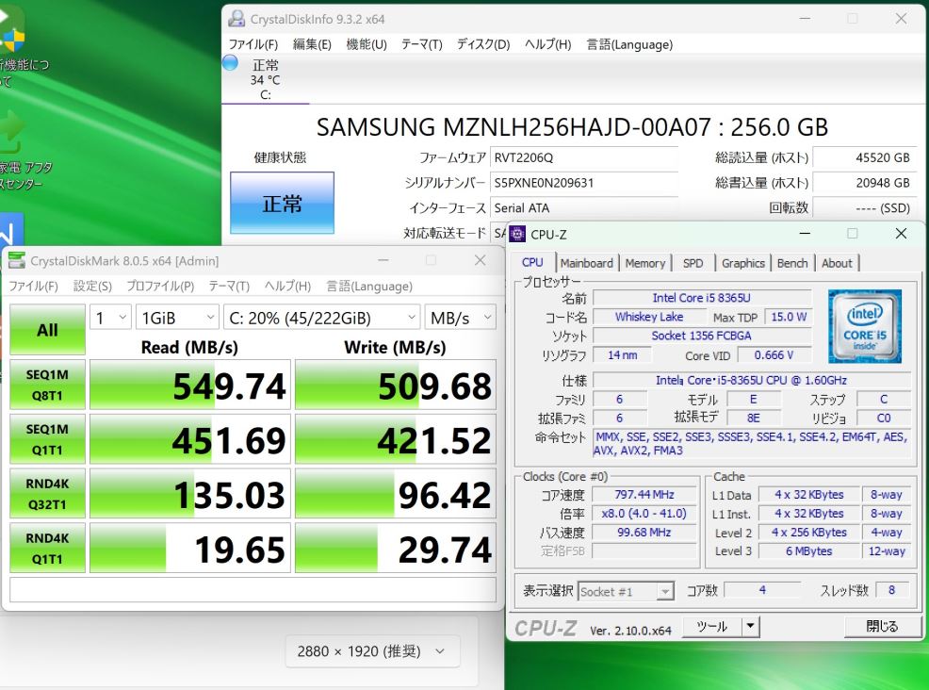Image resolution: width=929 pixels, height=690 pixels.
Task: Switch to the Memory tab in CPU-Z
Action: coord(645,263)
